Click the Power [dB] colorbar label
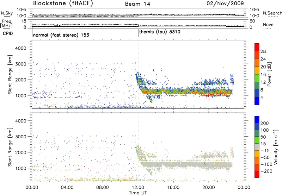Screen dimensions: 282x195 pos(269,74)
